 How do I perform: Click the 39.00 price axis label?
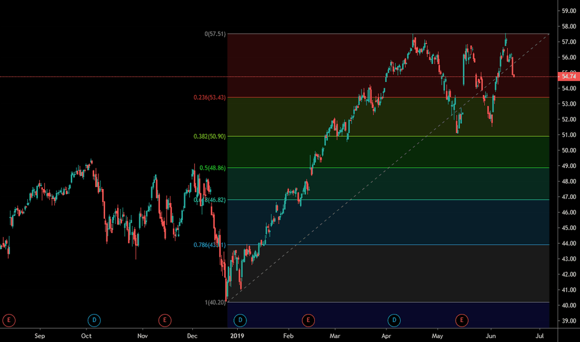coord(569,321)
